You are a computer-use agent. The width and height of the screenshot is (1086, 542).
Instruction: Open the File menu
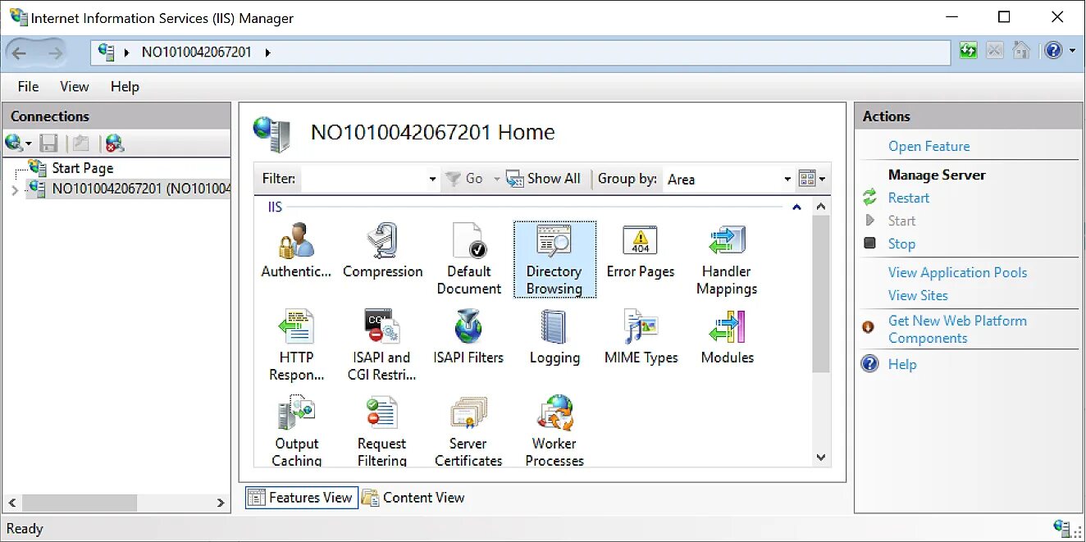pyautogui.click(x=28, y=86)
